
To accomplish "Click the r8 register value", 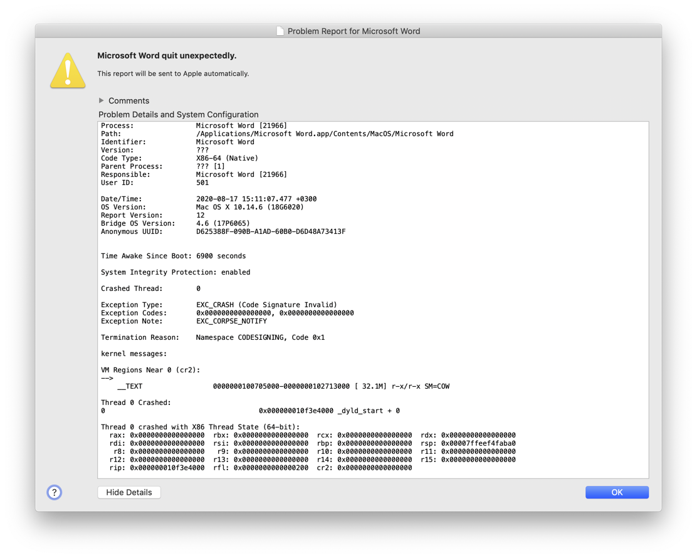I will coord(167,451).
